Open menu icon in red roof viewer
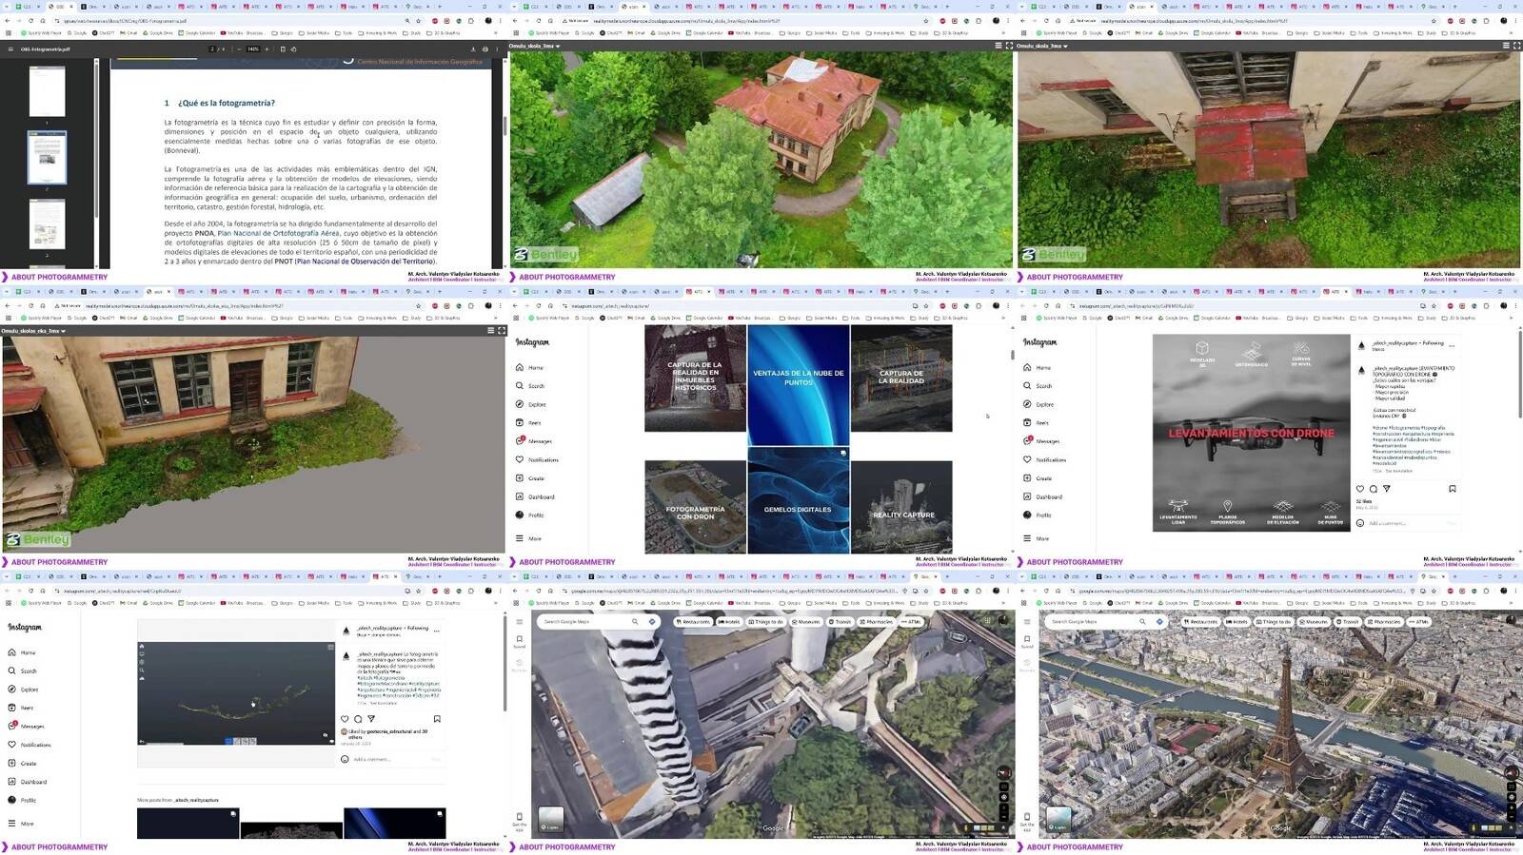 pyautogui.click(x=1506, y=46)
